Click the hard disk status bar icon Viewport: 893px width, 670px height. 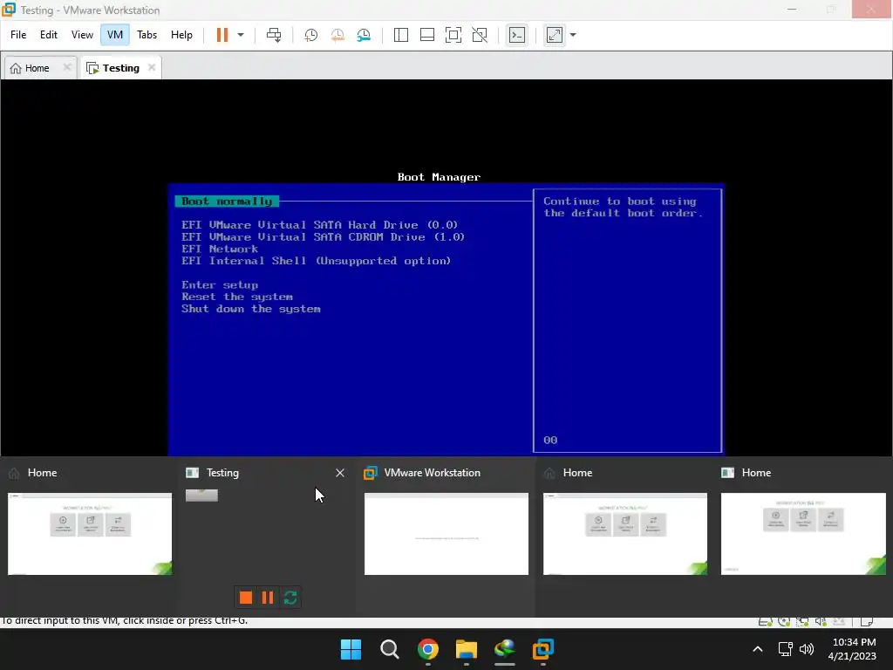(x=766, y=621)
